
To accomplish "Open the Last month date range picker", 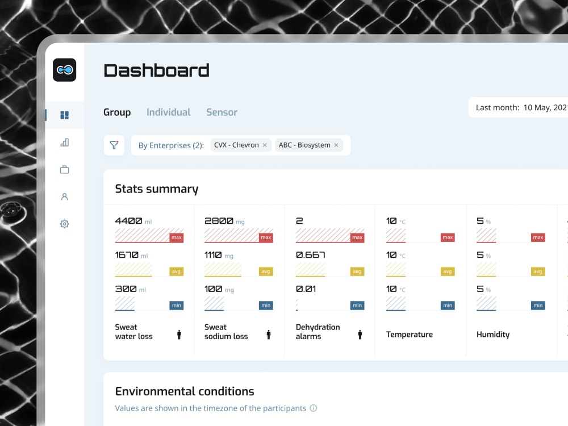I will click(x=519, y=107).
